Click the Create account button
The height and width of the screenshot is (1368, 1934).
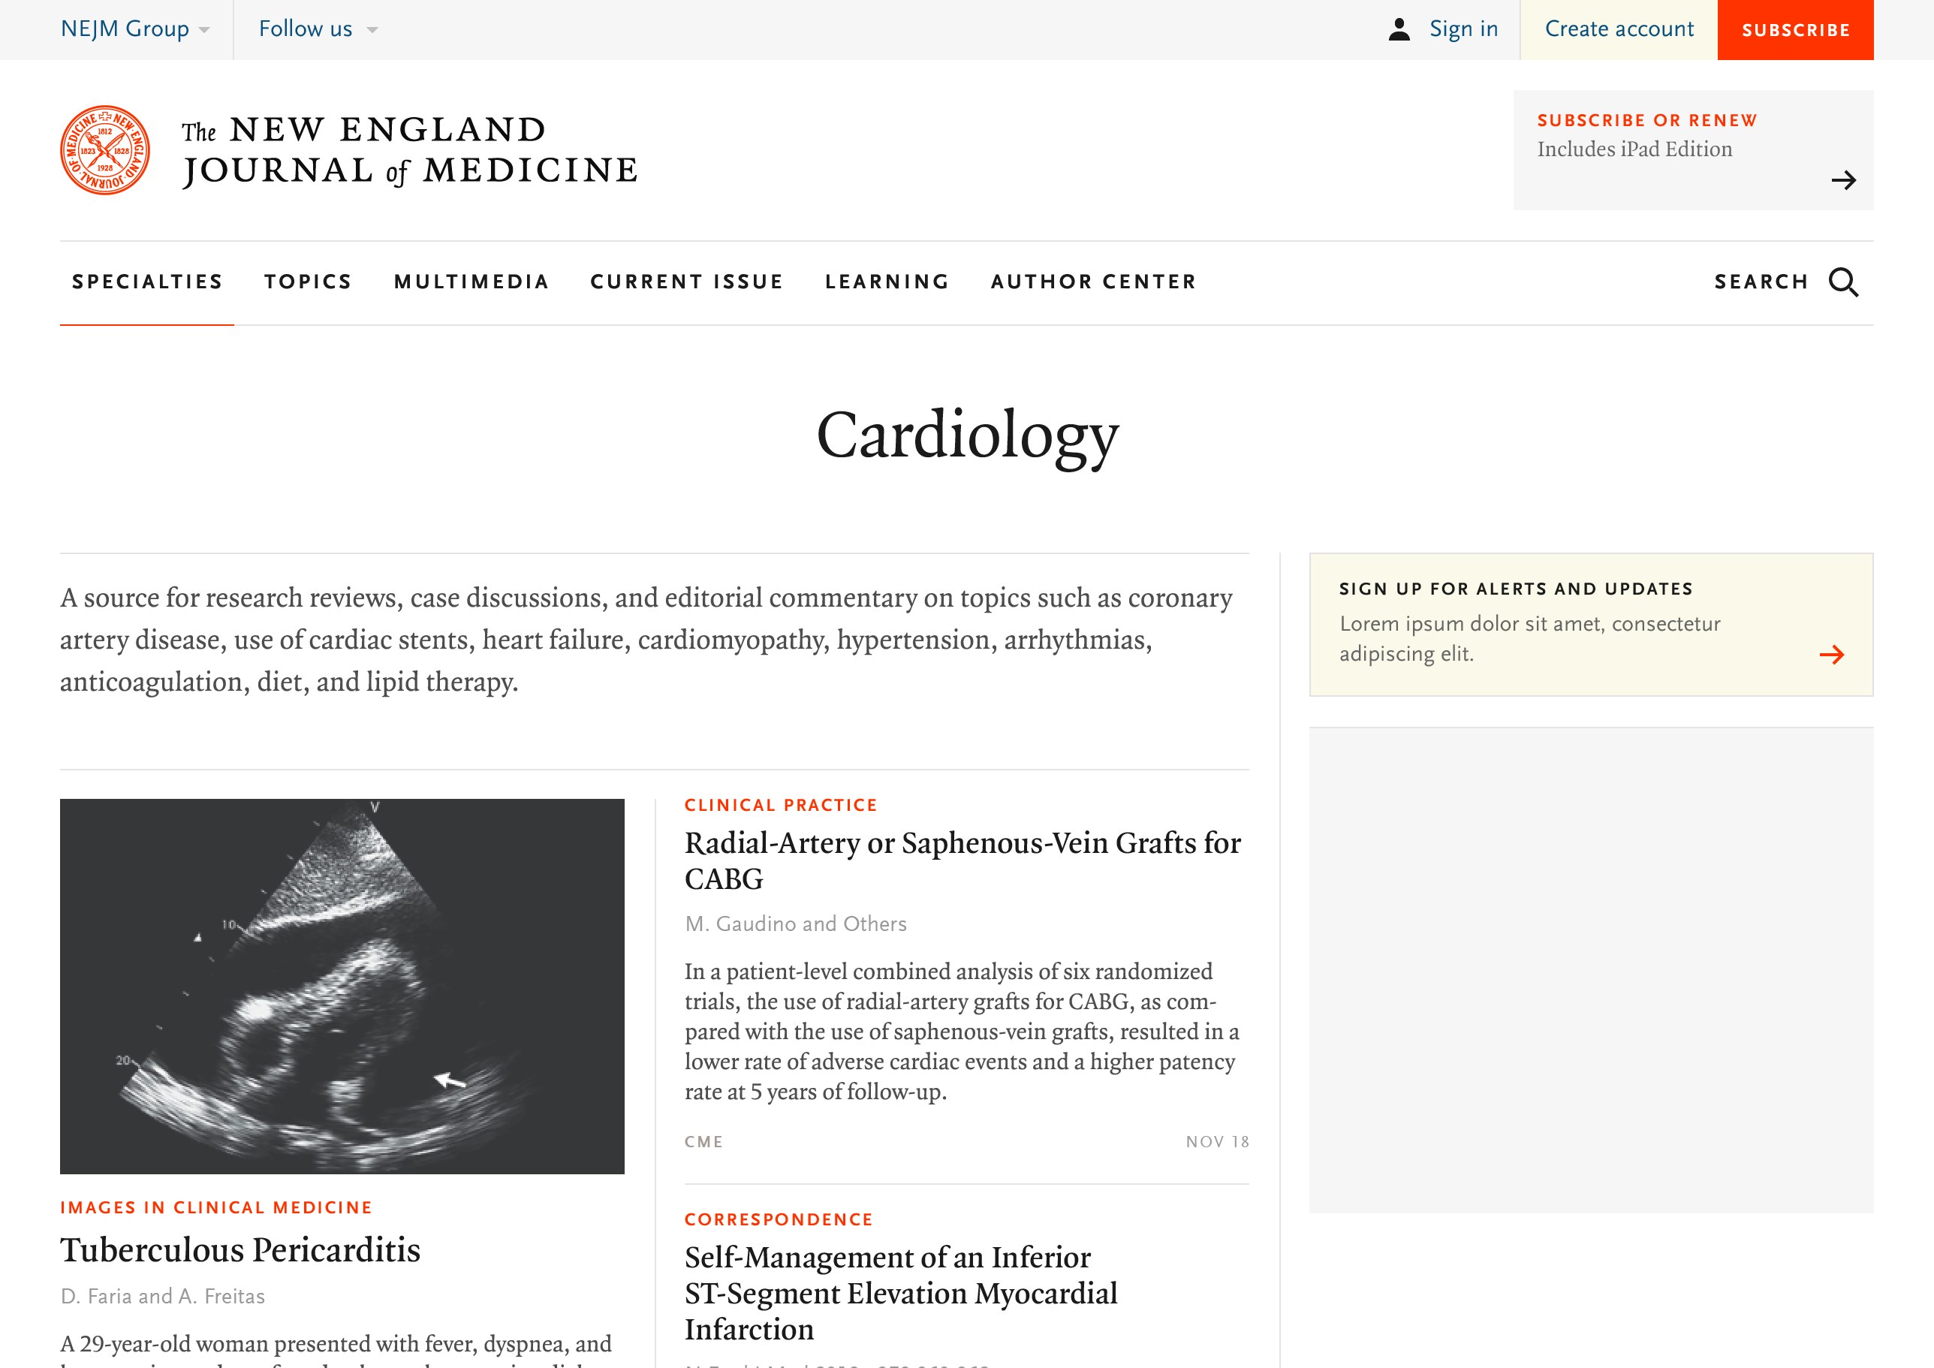click(1618, 29)
